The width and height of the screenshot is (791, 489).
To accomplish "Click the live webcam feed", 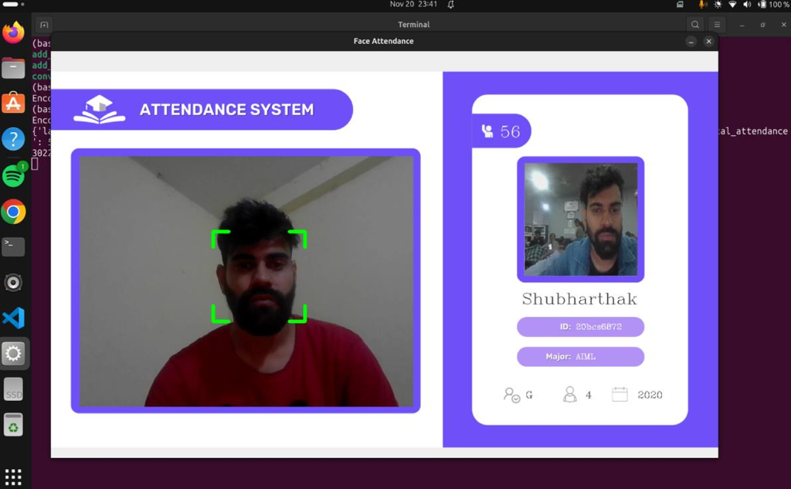I will (x=246, y=281).
